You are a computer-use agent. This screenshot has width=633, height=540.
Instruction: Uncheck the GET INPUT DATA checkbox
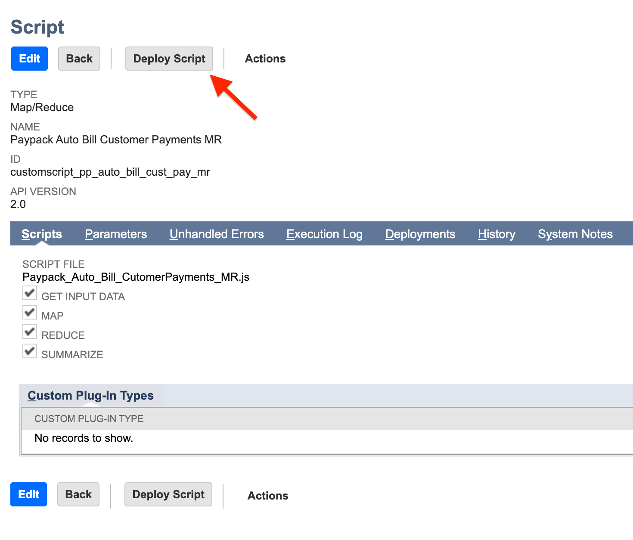29,293
